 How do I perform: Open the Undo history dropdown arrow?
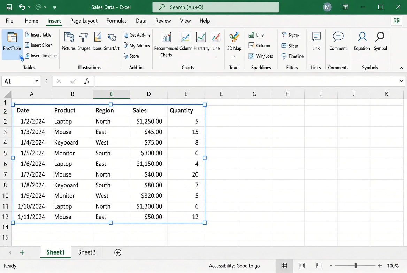(x=29, y=7)
